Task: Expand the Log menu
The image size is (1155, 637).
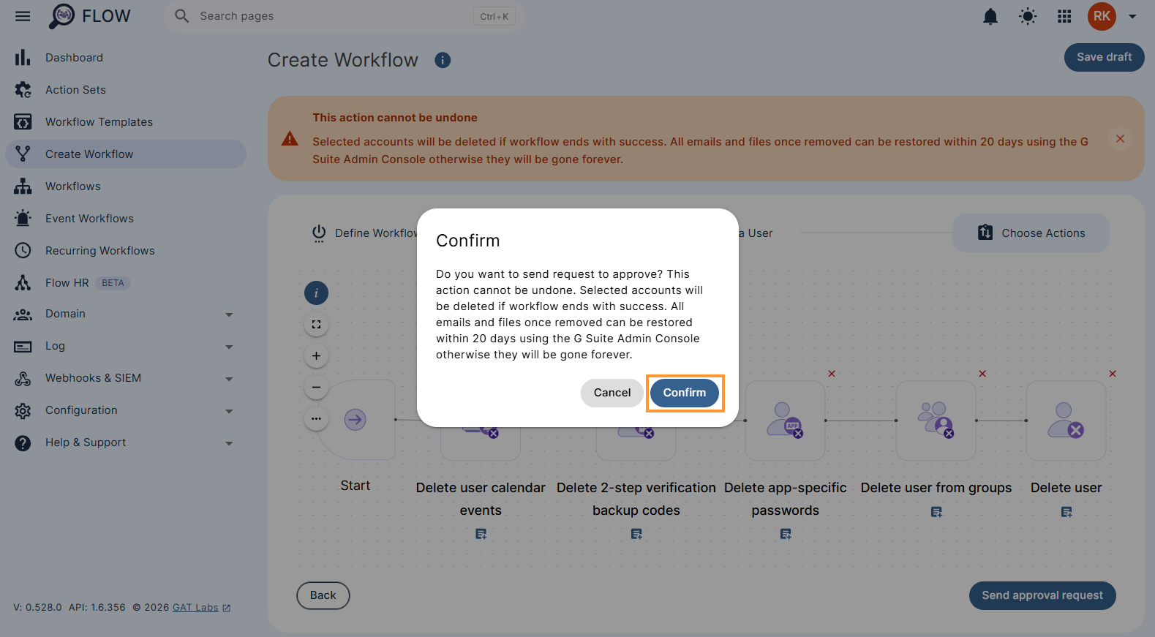Action: pos(126,346)
